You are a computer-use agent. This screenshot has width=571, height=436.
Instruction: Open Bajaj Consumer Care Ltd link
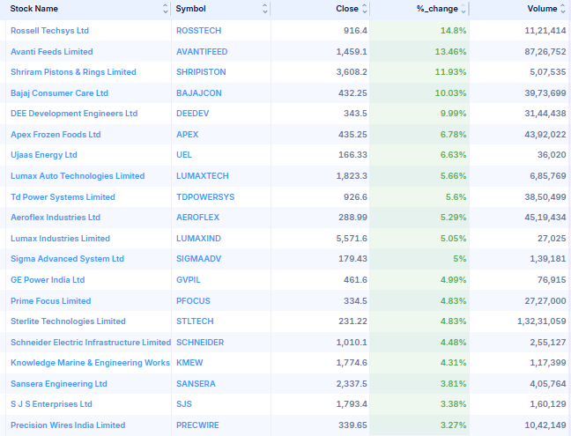(x=59, y=93)
